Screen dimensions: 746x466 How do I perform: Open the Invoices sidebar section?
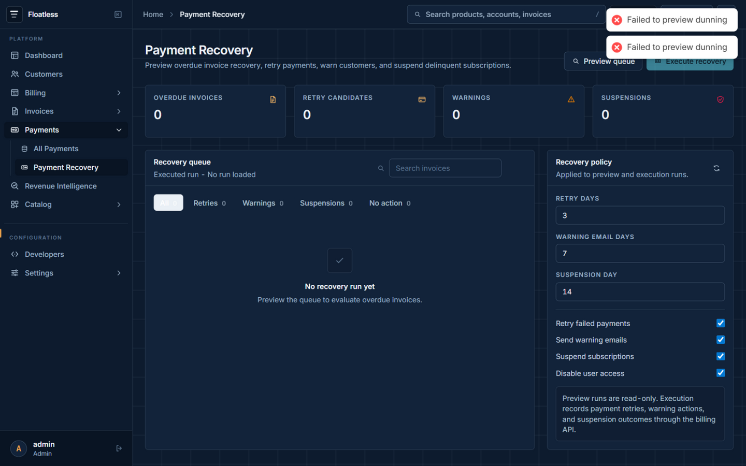66,111
